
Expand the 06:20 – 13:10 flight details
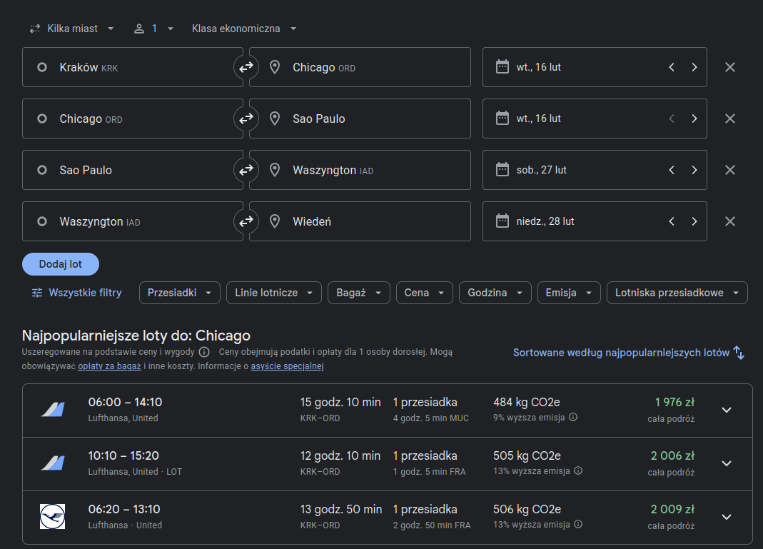click(727, 518)
